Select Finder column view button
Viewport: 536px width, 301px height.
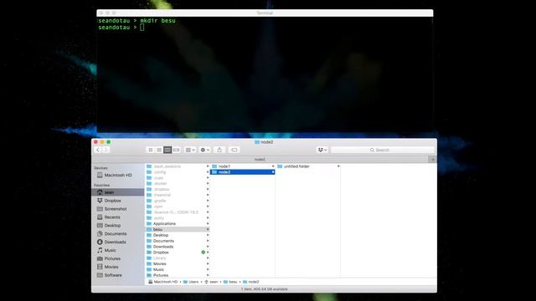tap(167, 150)
